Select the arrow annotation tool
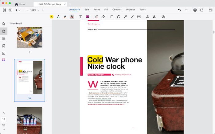215x134 pixels. [x=125, y=17]
